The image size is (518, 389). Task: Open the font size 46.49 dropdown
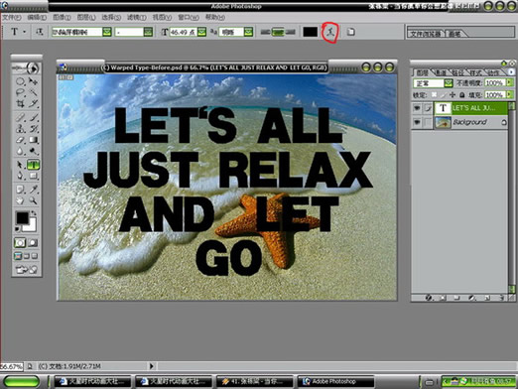click(201, 32)
